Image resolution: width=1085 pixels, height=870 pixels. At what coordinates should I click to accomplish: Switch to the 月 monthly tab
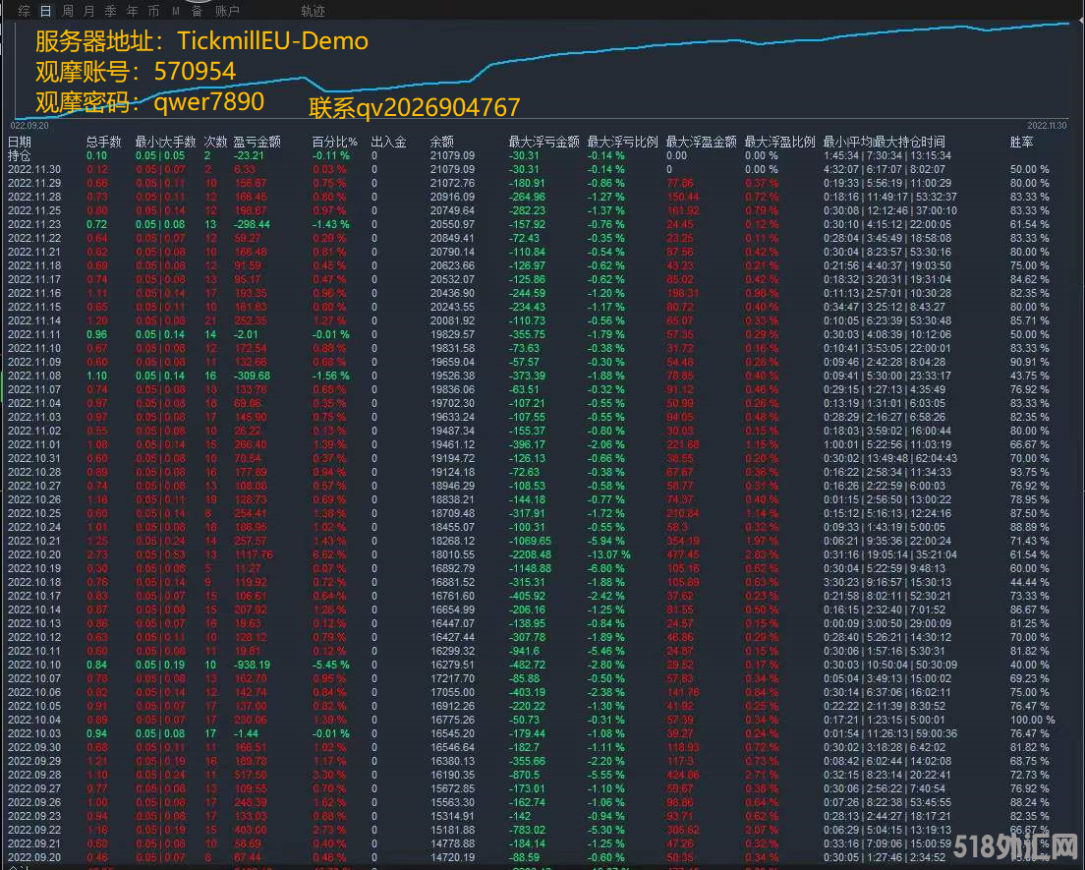click(x=88, y=11)
